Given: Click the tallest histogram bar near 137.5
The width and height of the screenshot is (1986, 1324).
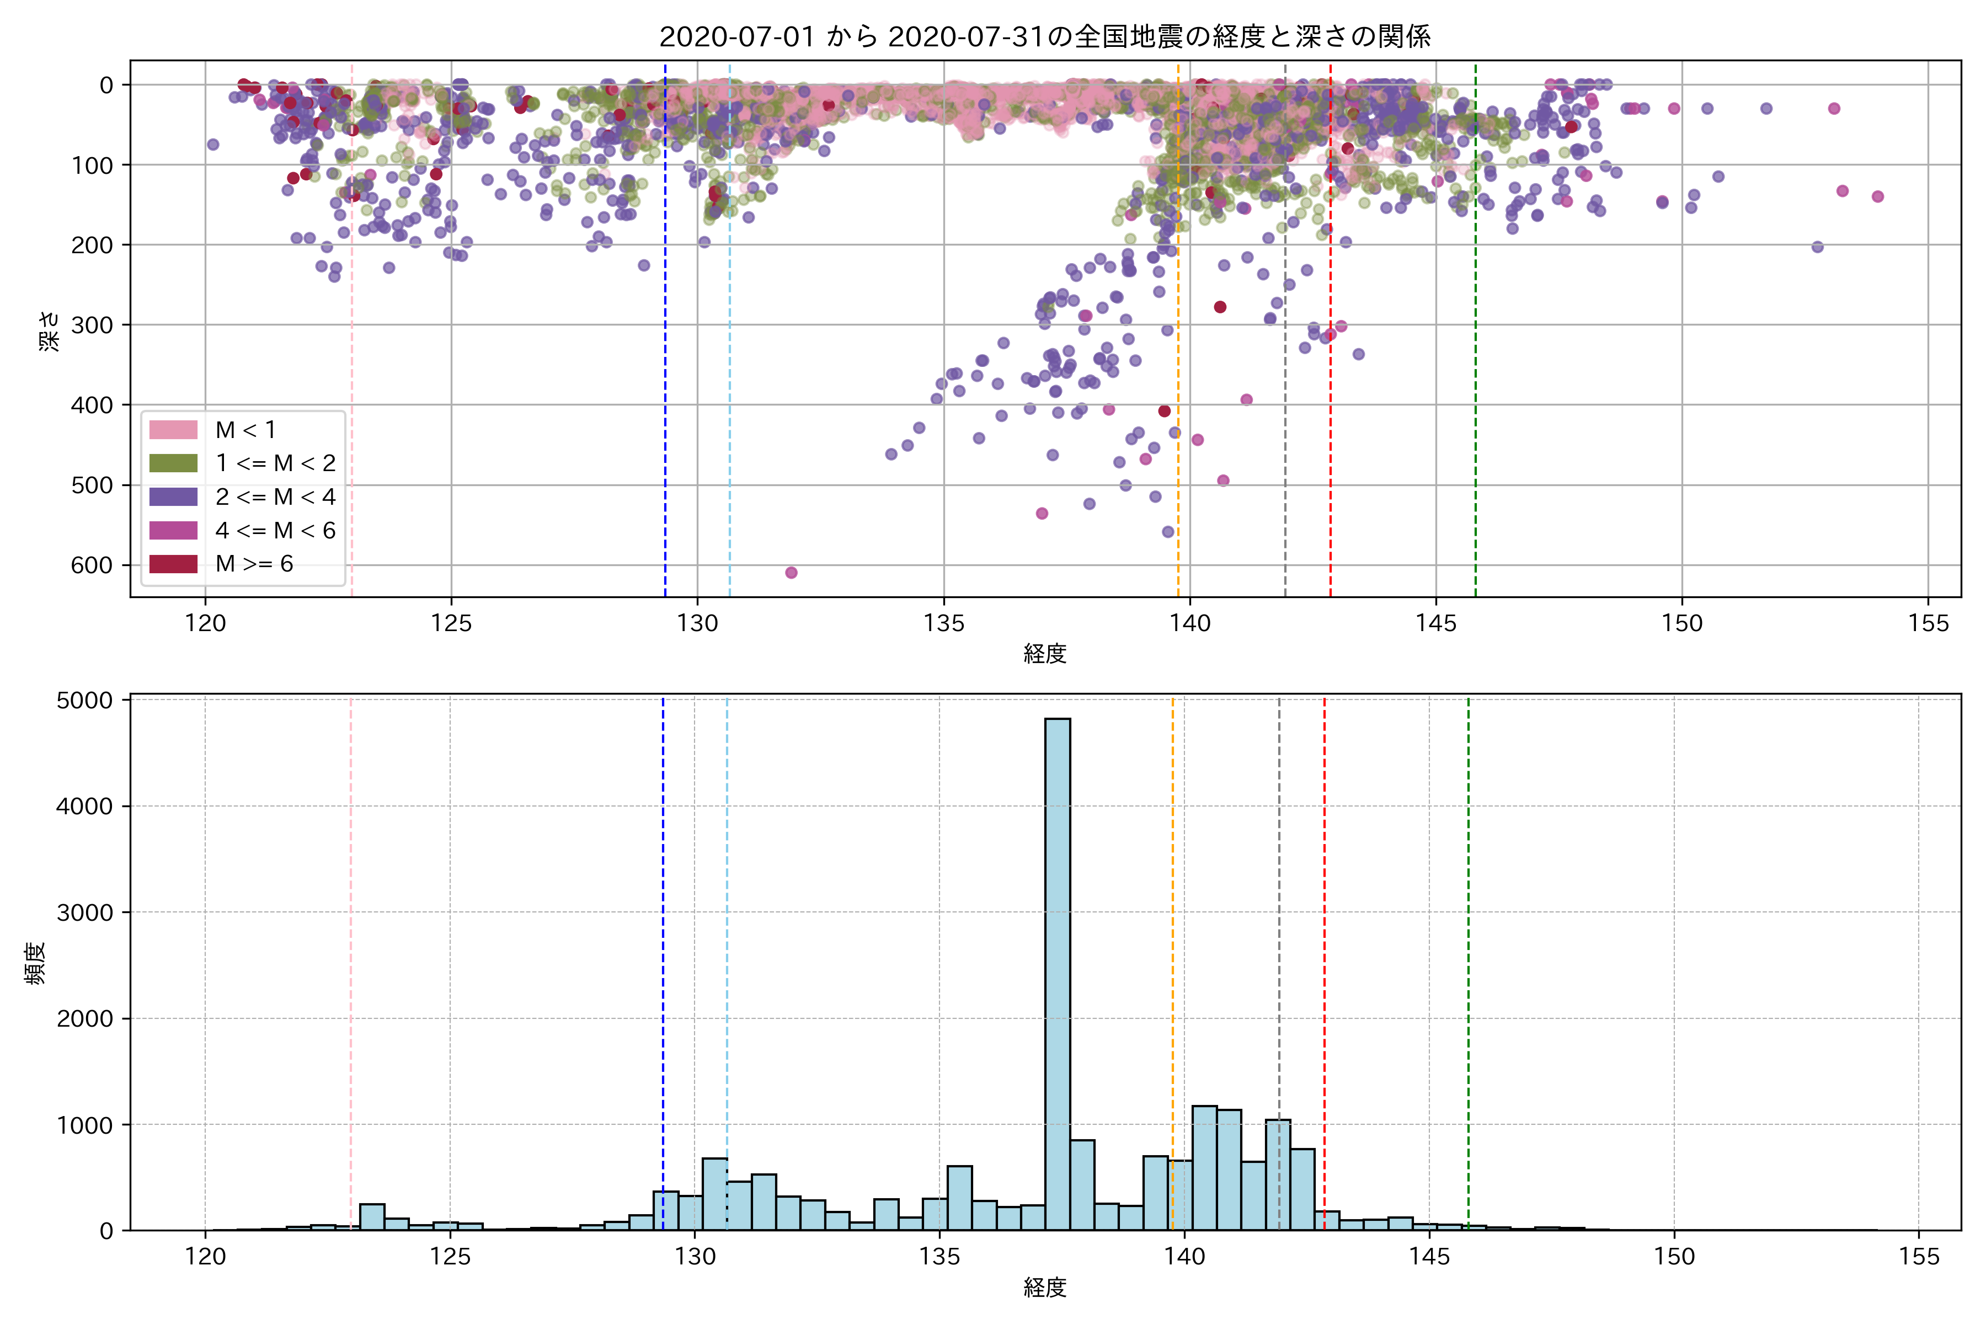Looking at the screenshot, I should 1057,971.
